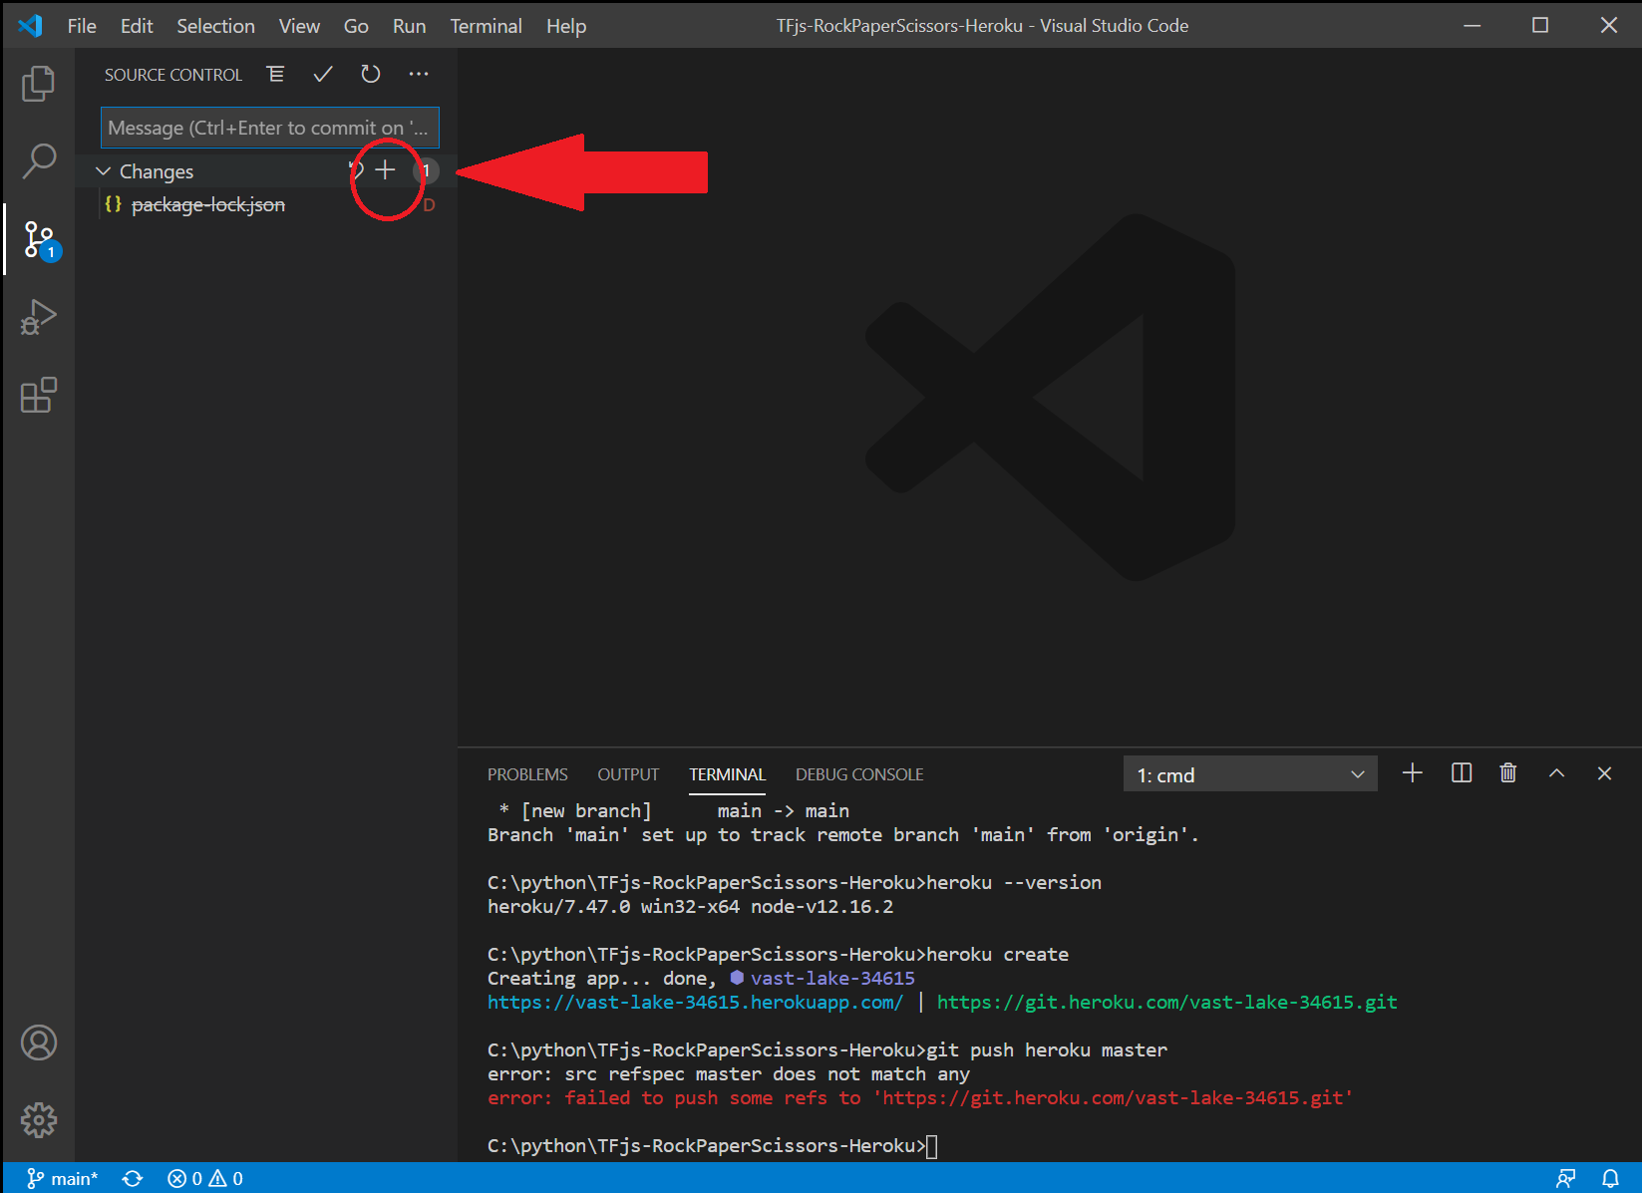Click the 'D' deleted status of package-lock.json
This screenshot has height=1193, width=1642.
(430, 205)
